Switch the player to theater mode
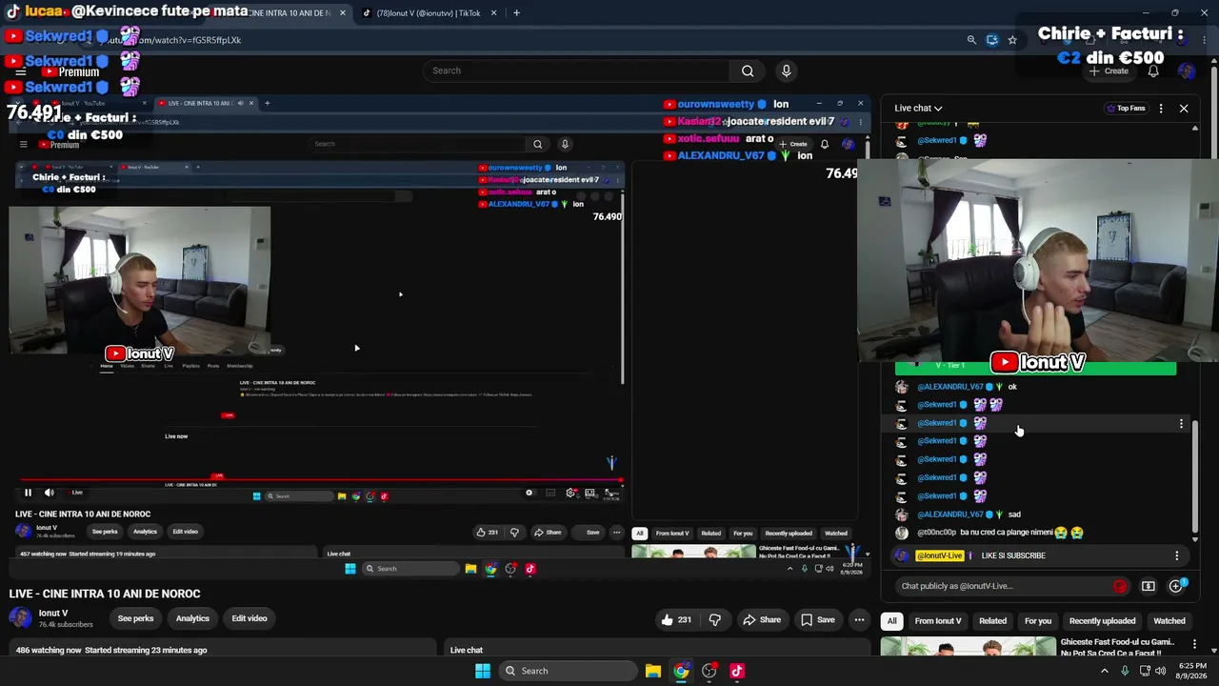 (590, 493)
